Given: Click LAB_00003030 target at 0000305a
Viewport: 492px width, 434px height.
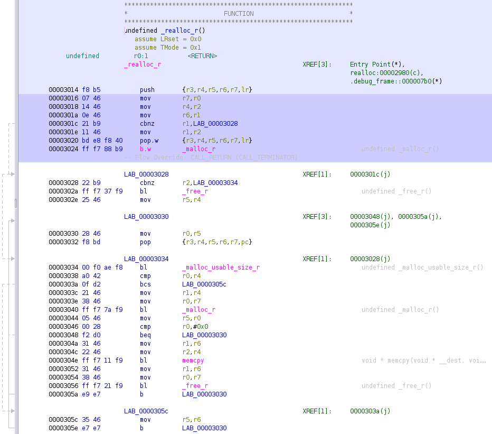Looking at the screenshot, I should click(204, 394).
